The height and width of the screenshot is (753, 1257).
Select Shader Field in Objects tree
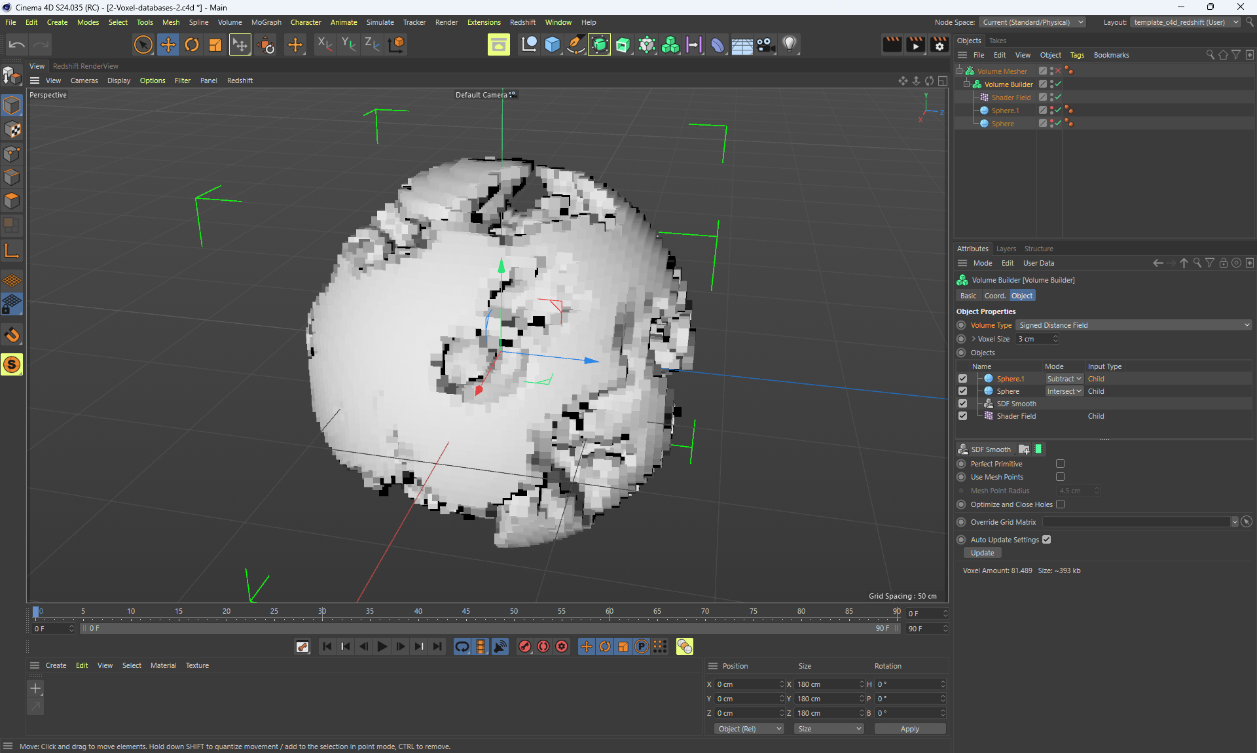click(x=1010, y=97)
